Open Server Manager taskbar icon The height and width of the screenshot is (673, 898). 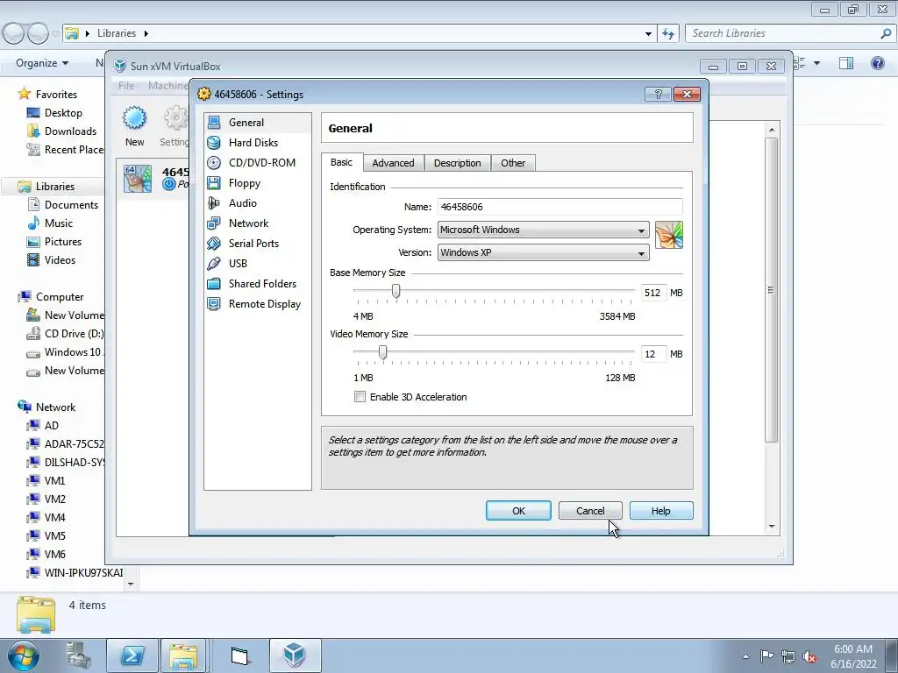pyautogui.click(x=79, y=655)
